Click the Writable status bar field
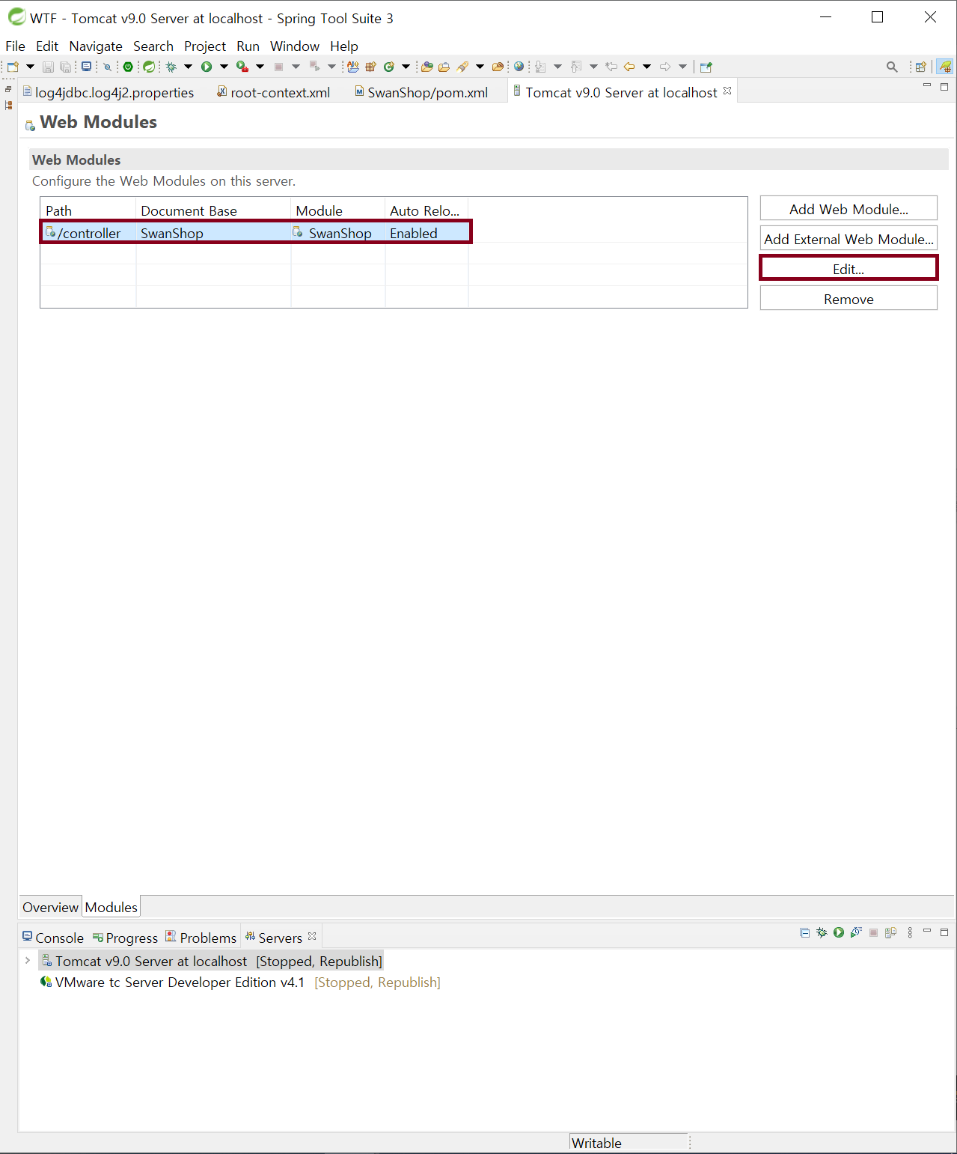 coord(629,1143)
